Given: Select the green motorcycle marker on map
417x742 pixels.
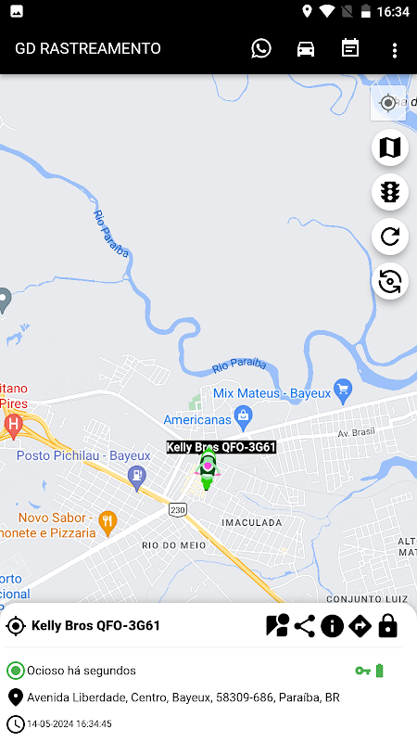Looking at the screenshot, I should (207, 469).
